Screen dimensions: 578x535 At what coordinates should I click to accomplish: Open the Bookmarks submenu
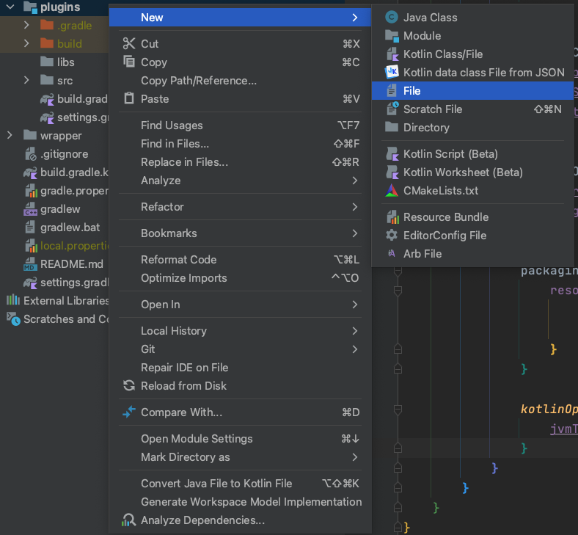point(241,233)
